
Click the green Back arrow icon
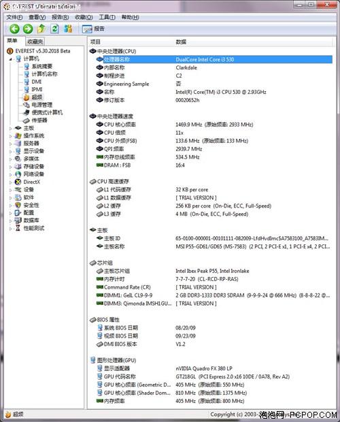[x=14, y=29]
